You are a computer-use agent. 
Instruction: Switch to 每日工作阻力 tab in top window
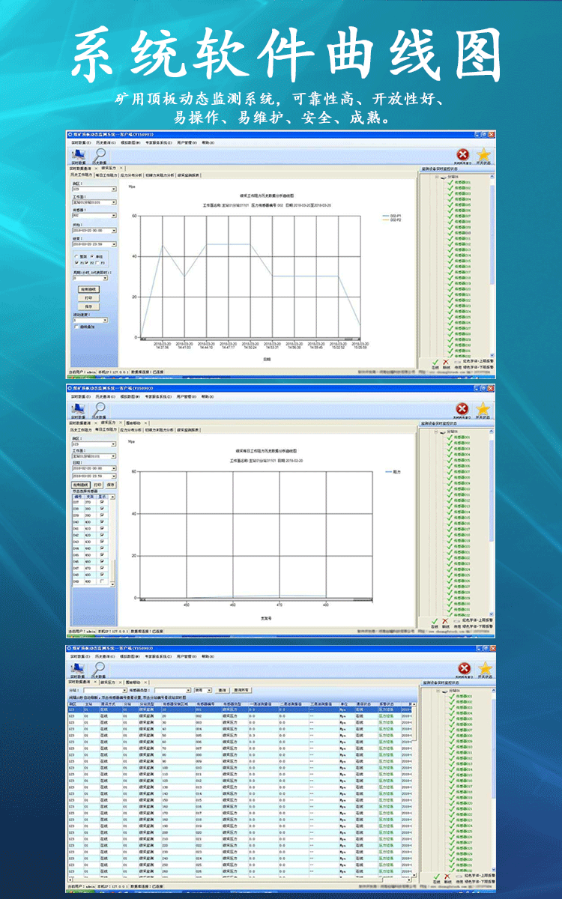[x=106, y=175]
